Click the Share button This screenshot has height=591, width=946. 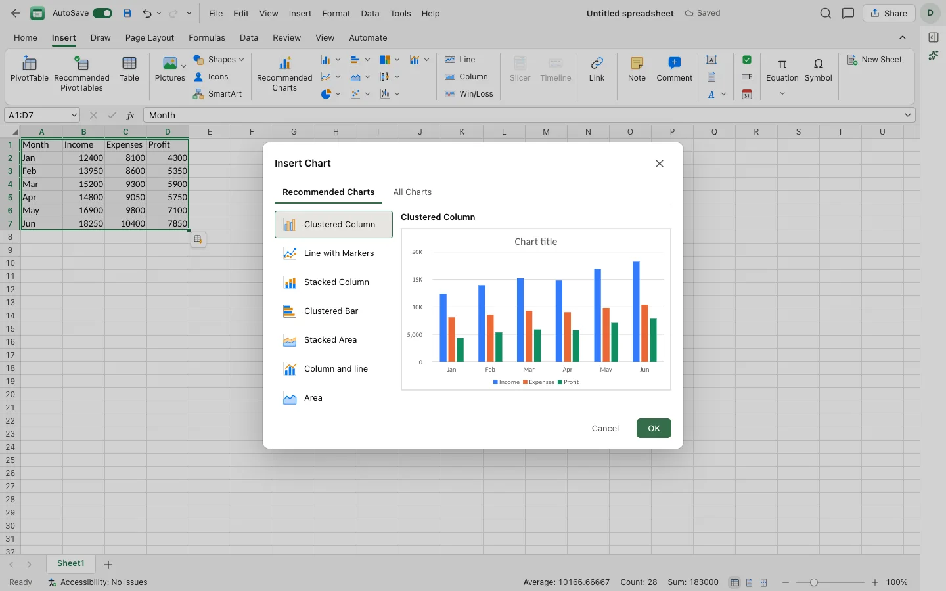click(889, 13)
